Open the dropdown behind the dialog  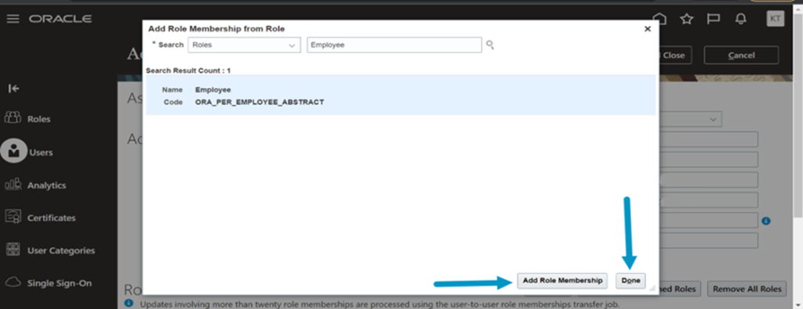690,119
